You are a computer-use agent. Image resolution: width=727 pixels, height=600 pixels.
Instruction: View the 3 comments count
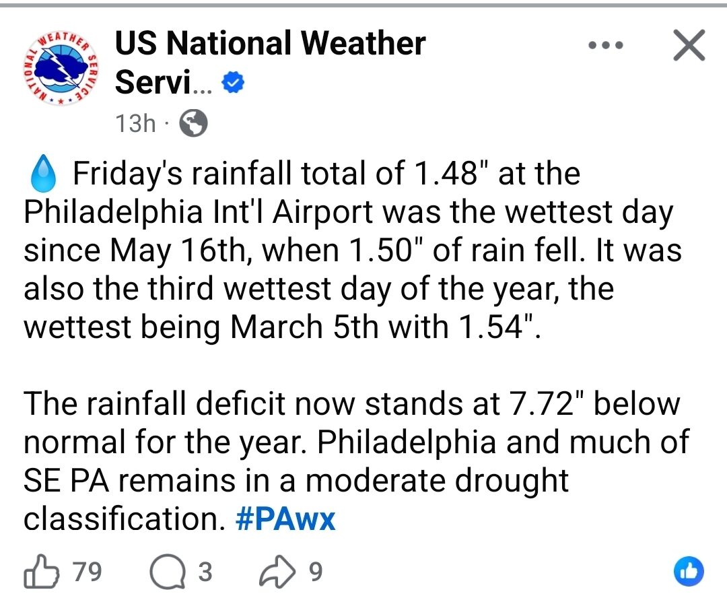[205, 572]
